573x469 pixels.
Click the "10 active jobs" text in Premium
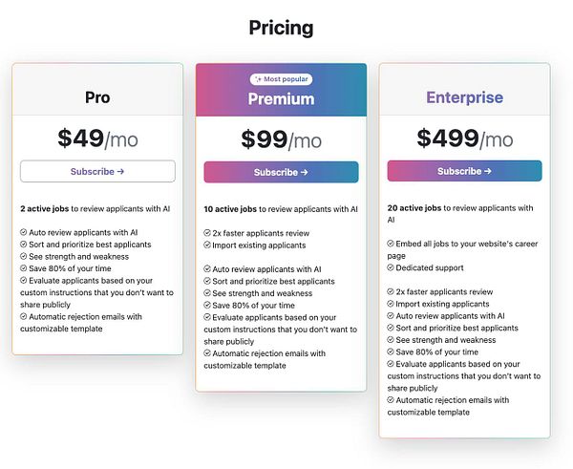click(x=227, y=208)
